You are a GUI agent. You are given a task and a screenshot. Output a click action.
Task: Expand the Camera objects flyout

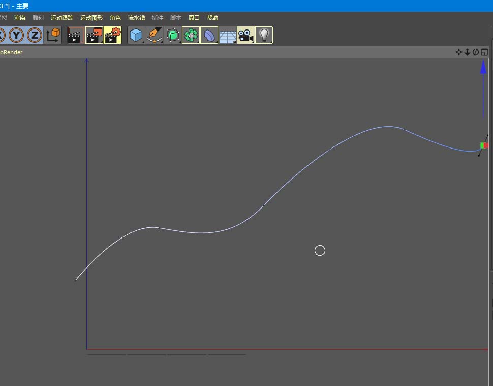[245, 35]
